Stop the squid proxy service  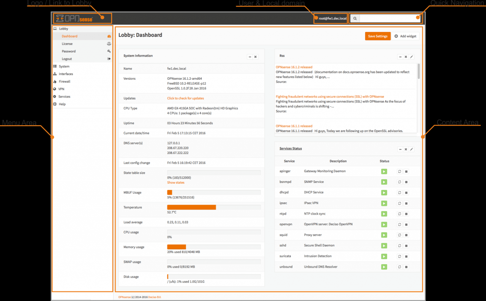[x=406, y=235]
